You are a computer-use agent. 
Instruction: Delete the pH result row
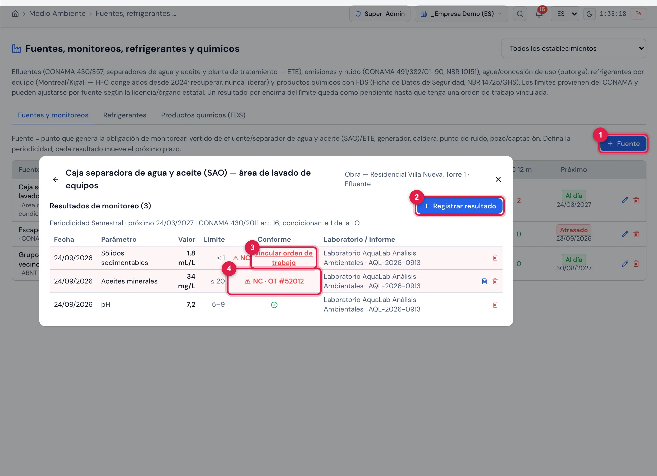click(495, 304)
